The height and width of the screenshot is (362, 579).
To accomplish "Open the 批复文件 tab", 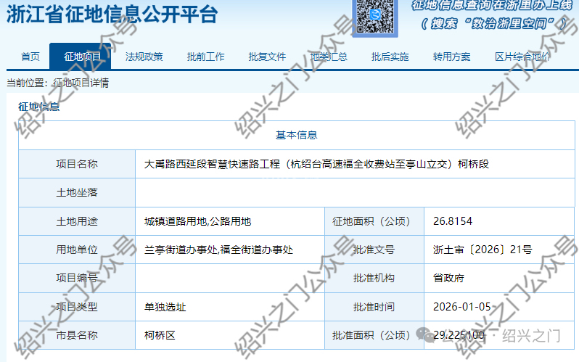I will click(x=267, y=57).
